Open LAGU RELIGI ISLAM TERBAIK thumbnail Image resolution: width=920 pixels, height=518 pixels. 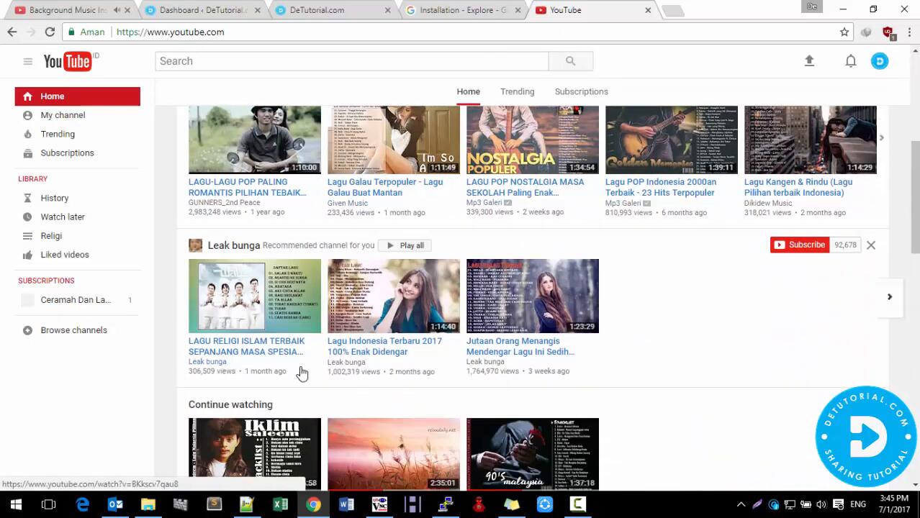pyautogui.click(x=255, y=296)
